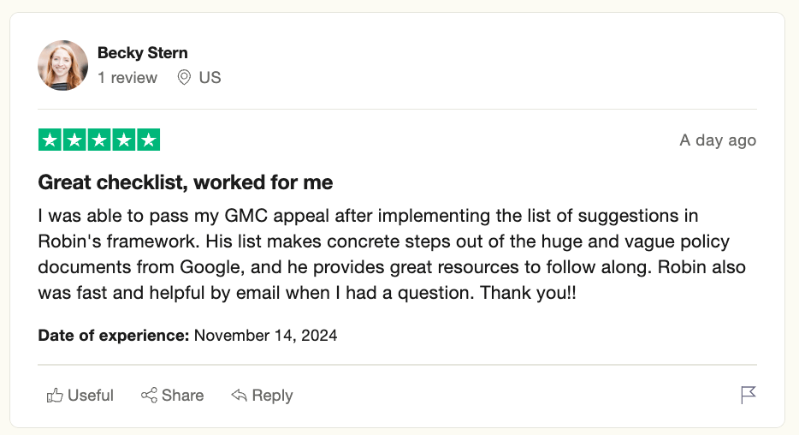
Task: Click the third green rating star
Action: click(x=99, y=140)
